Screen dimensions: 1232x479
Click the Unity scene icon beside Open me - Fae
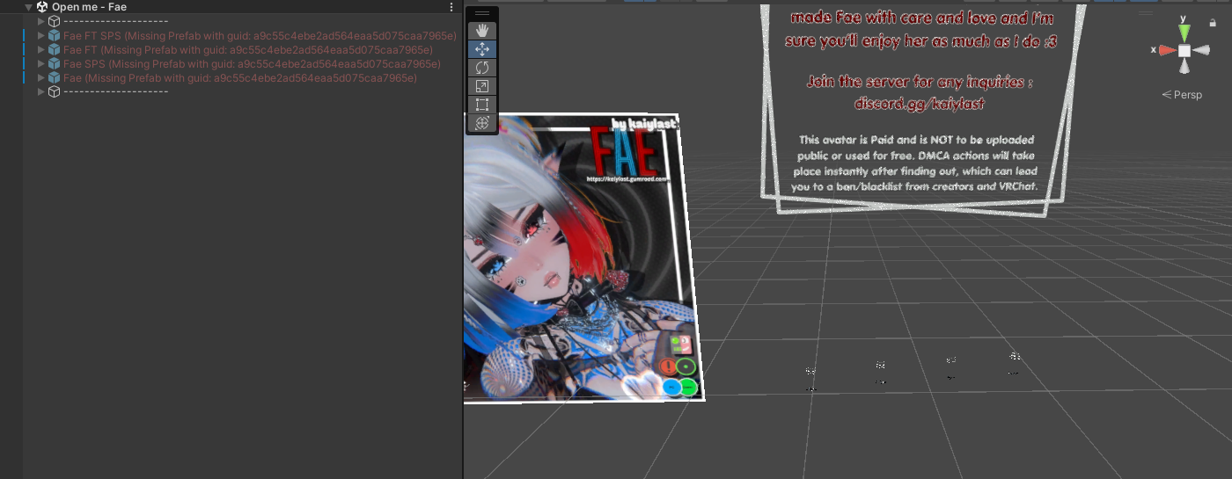coord(42,7)
